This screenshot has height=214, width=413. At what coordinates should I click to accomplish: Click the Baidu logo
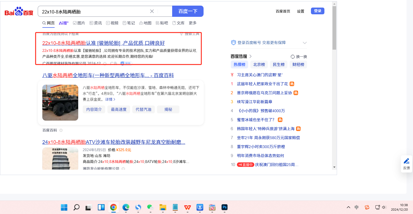[x=19, y=12]
